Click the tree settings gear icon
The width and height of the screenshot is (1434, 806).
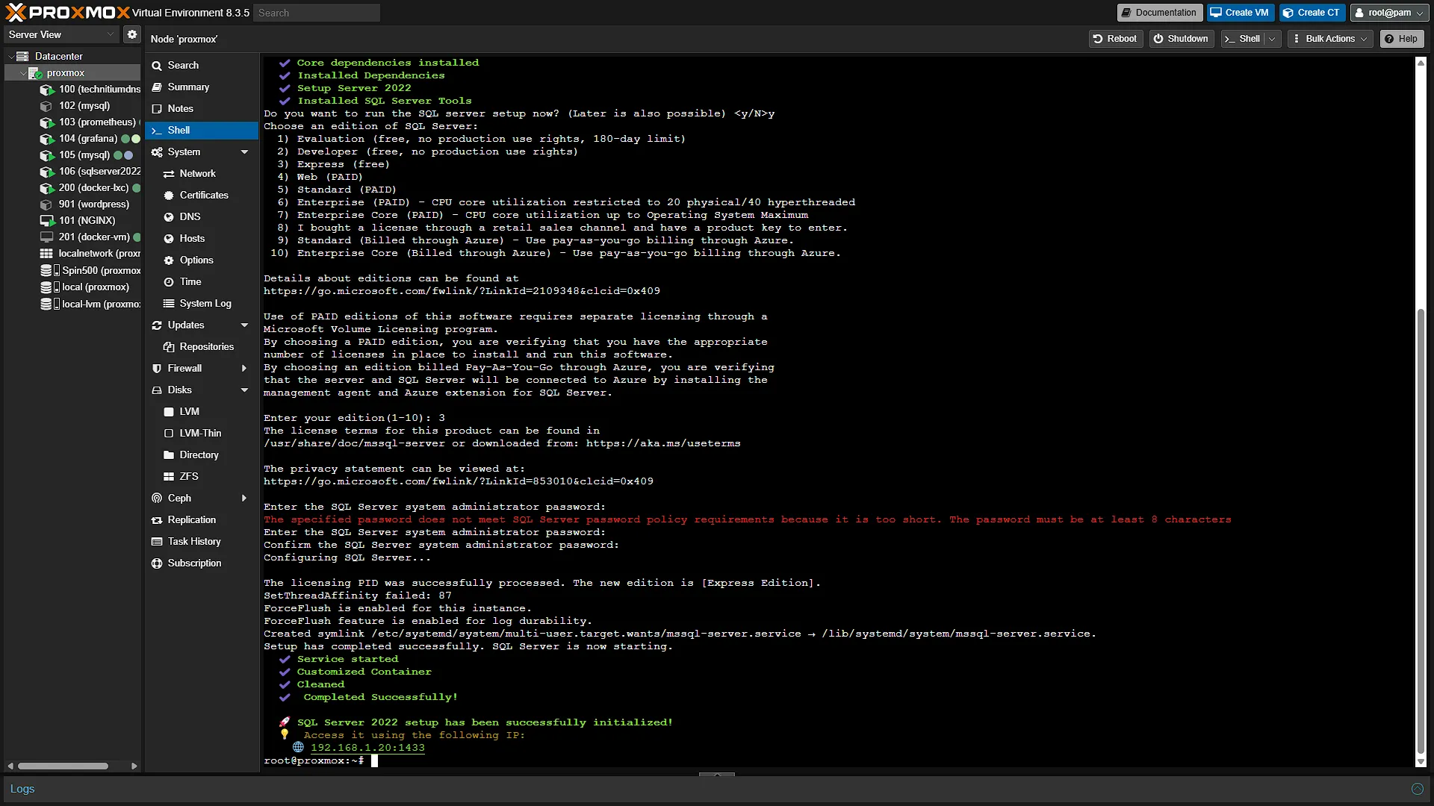(132, 34)
